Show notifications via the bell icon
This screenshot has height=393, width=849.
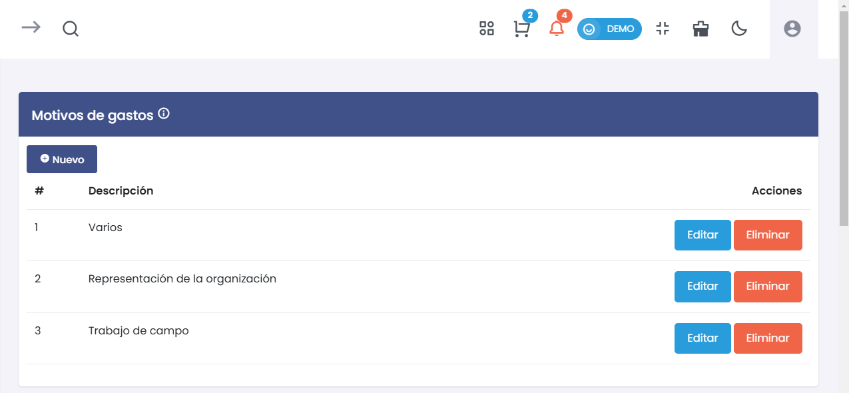(556, 29)
